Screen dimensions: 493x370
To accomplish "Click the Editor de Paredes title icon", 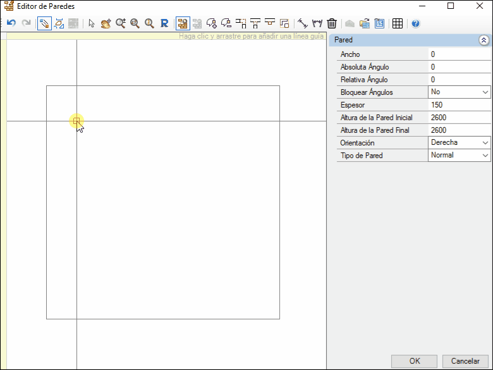I will click(x=9, y=6).
